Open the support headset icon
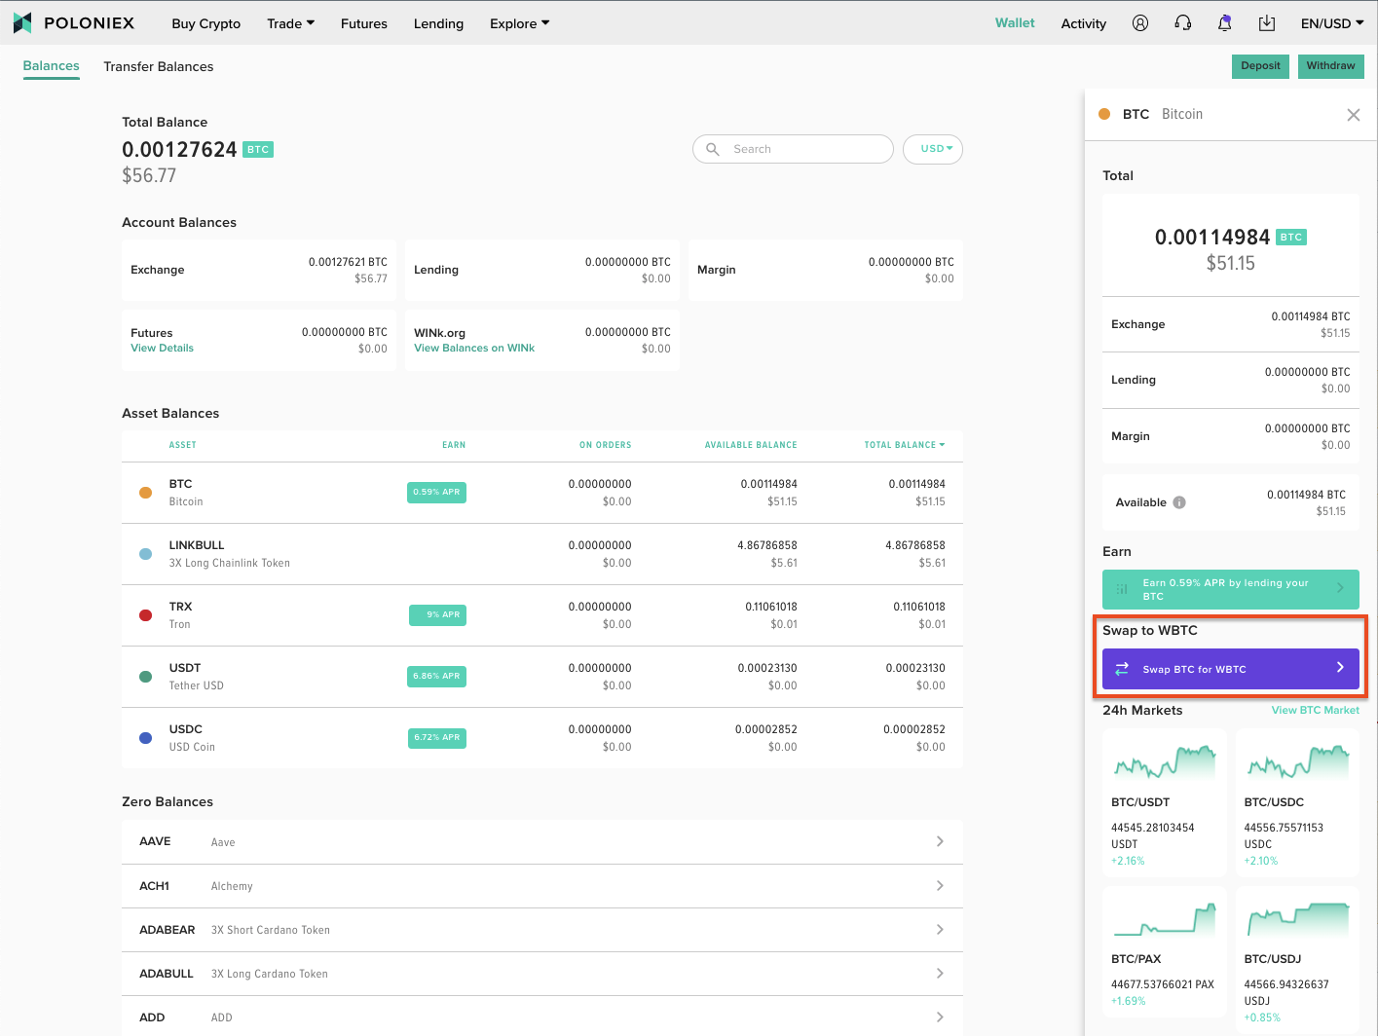 tap(1182, 22)
